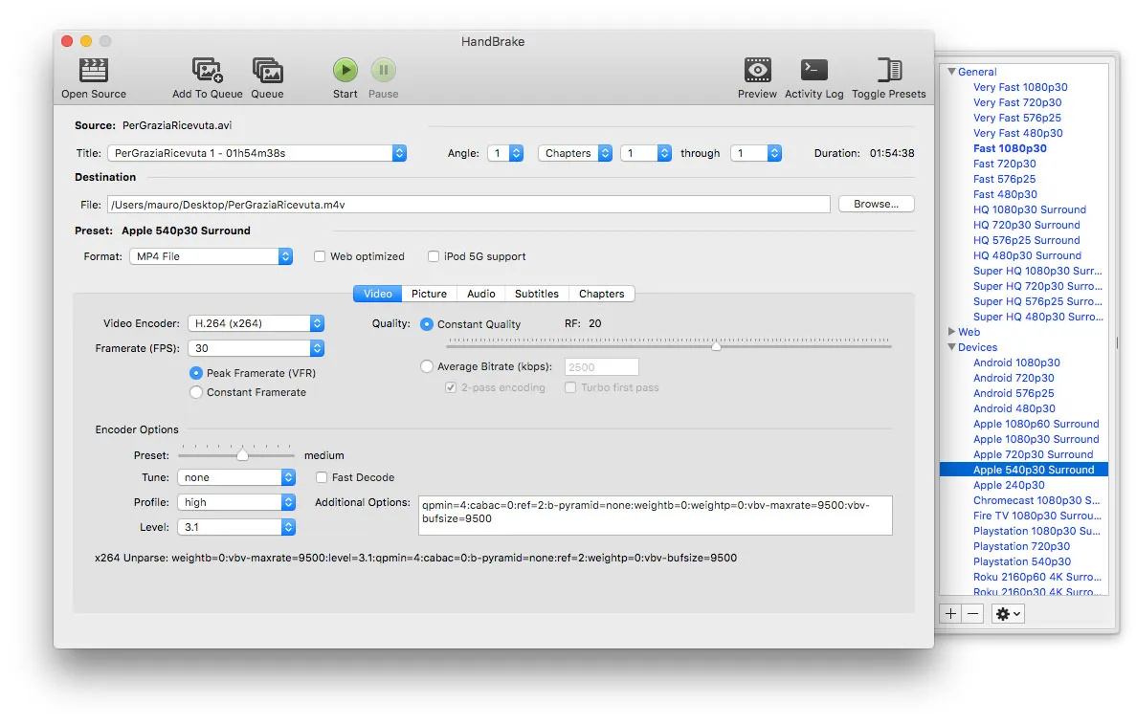
Task: Select the Super HQ 1080p30 Surround preset
Action: (1037, 271)
